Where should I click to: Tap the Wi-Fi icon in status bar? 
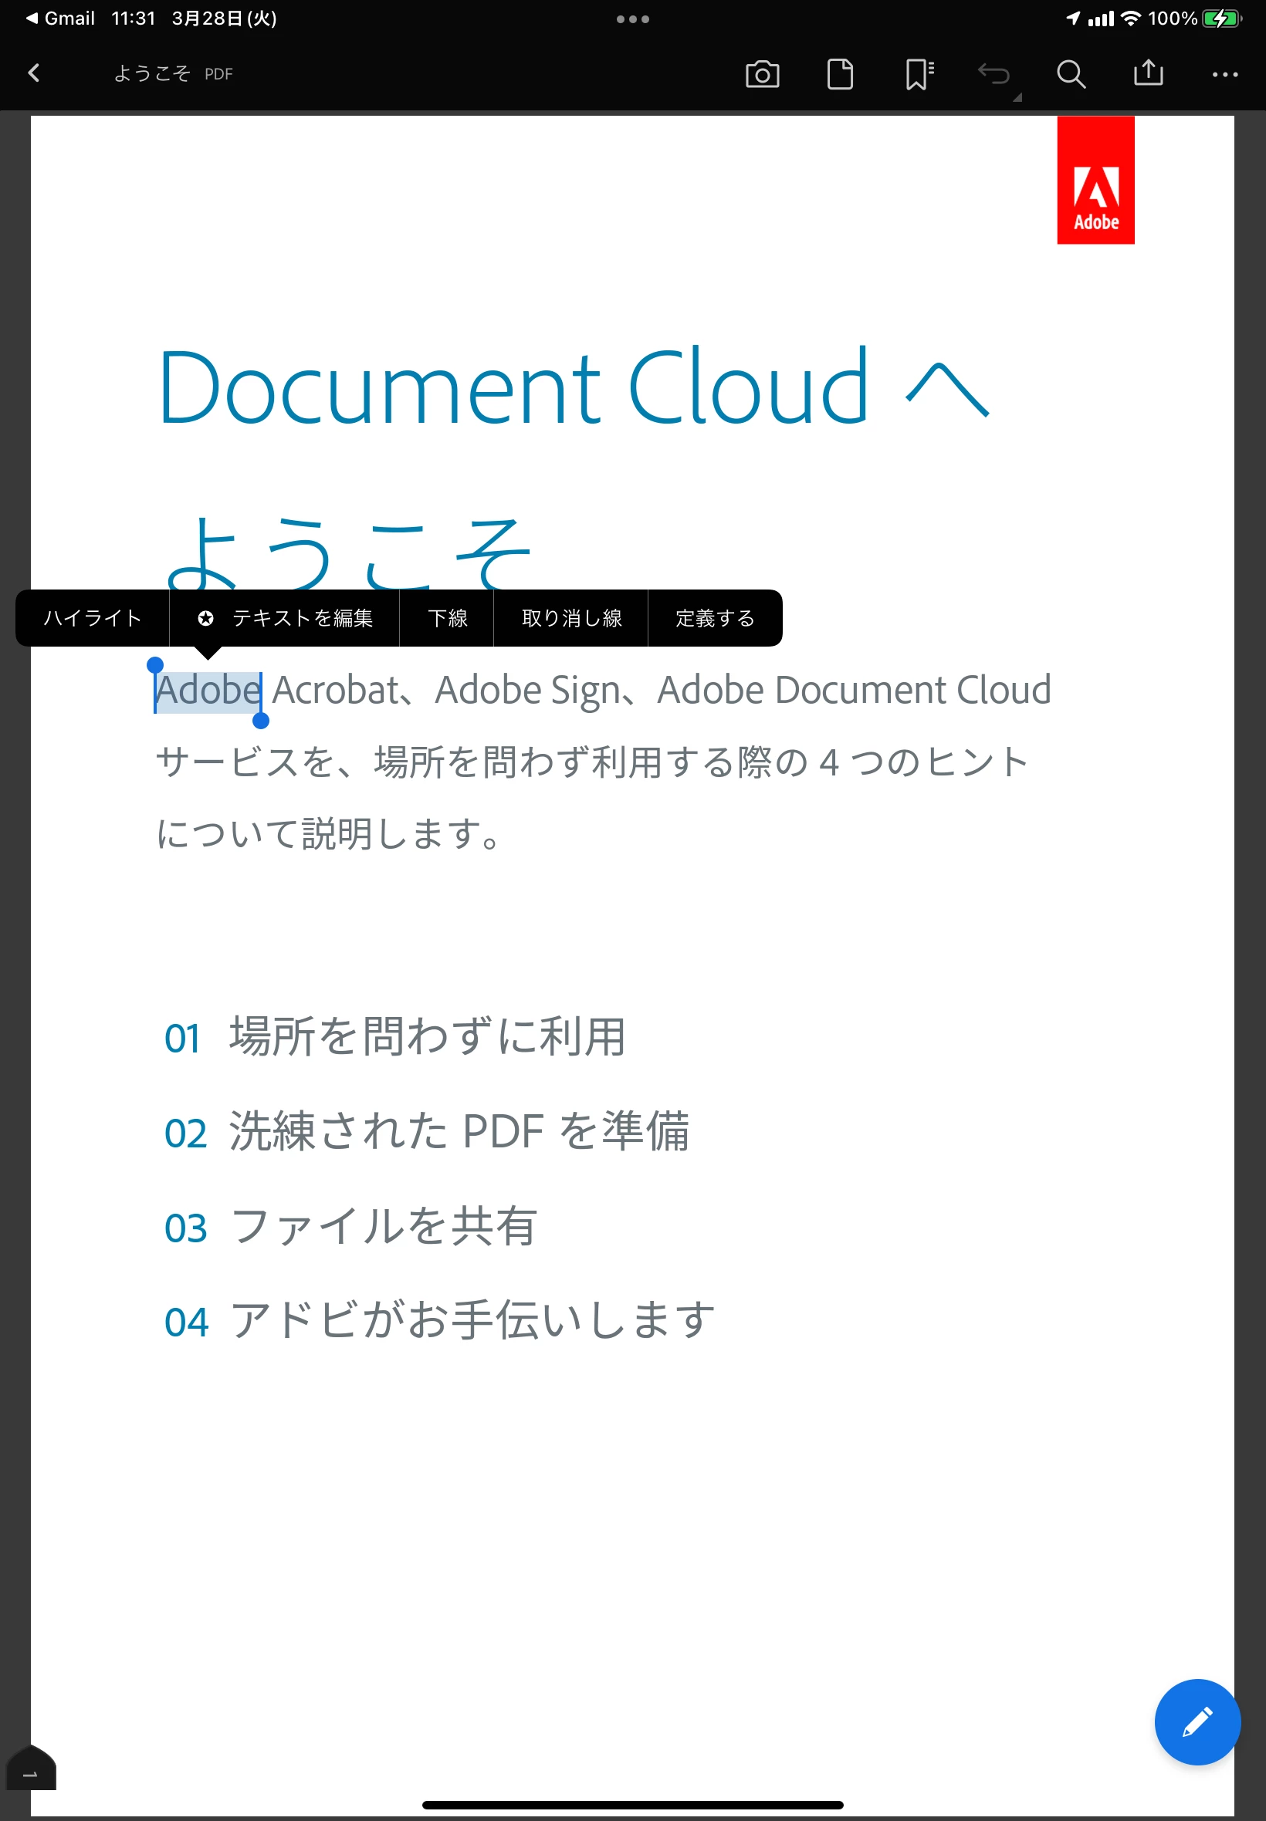point(1131,19)
